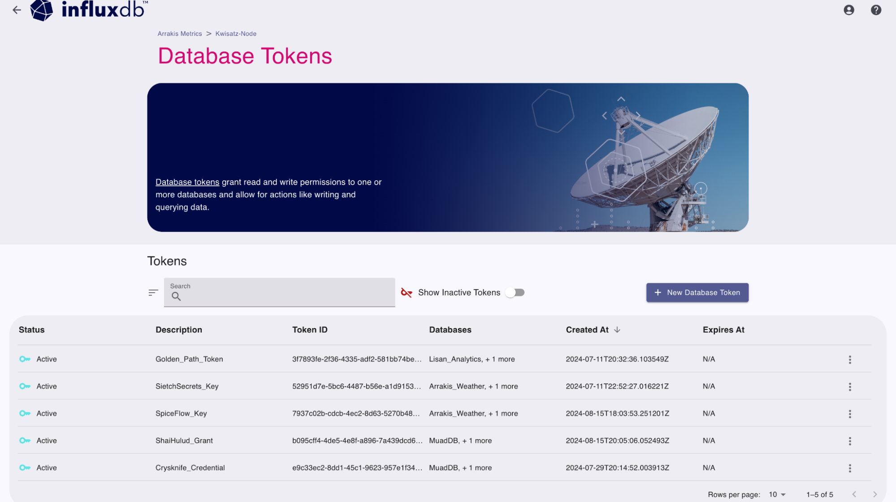This screenshot has width=896, height=502.
Task: Open actions menu for Golden_Path_Token
Action: tap(849, 359)
